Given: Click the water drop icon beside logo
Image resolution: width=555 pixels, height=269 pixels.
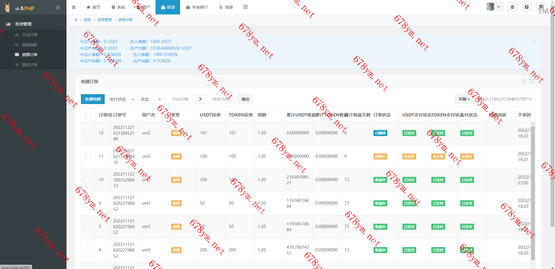Looking at the screenshot, I should pos(58,8).
